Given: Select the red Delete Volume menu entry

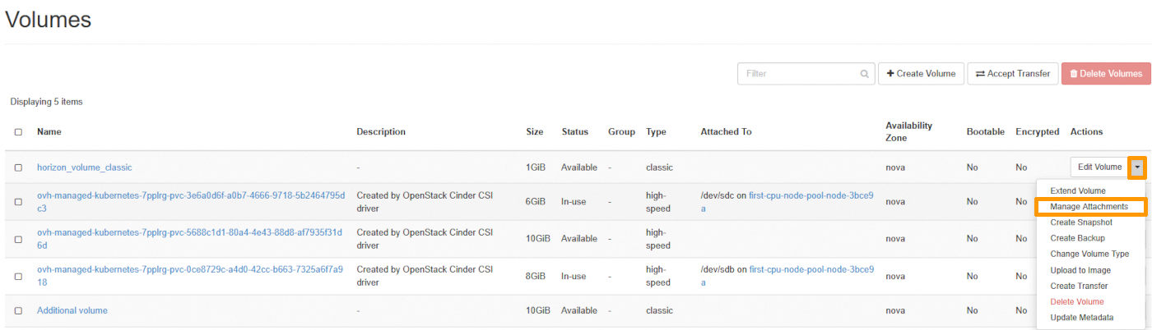Looking at the screenshot, I should [x=1077, y=302].
